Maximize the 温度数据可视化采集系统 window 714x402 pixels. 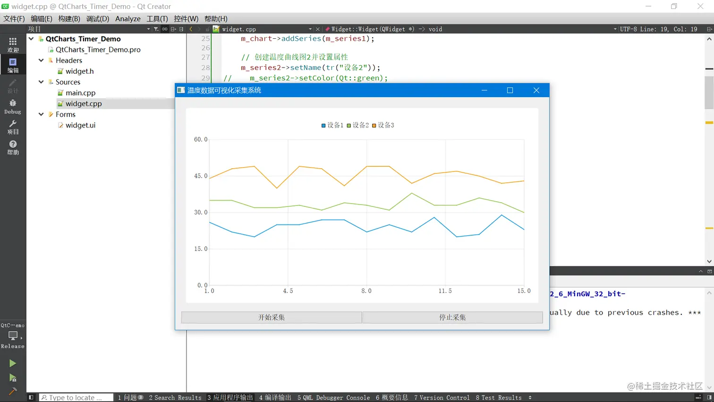pyautogui.click(x=510, y=90)
